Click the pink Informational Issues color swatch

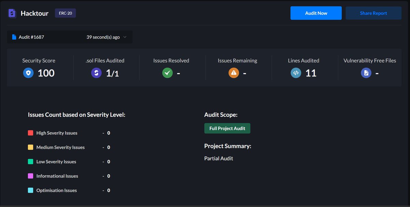(30, 176)
